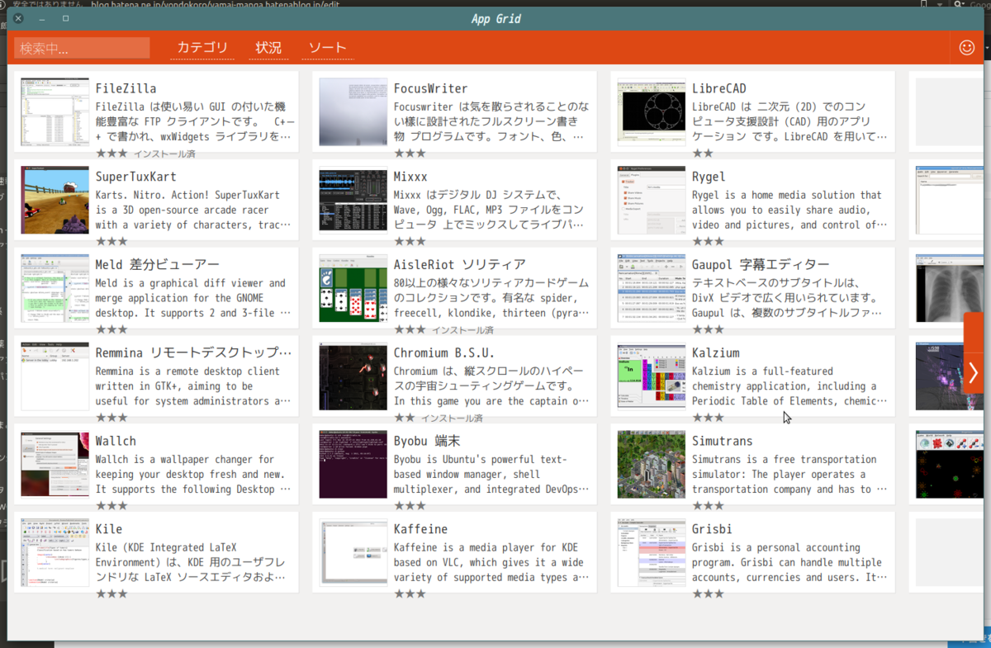Select the FileZilla title text
Image resolution: width=991 pixels, height=648 pixels.
(x=126, y=88)
